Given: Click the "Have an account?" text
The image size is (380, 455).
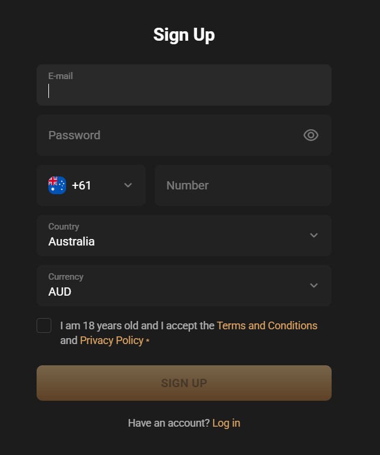Looking at the screenshot, I should 169,423.
